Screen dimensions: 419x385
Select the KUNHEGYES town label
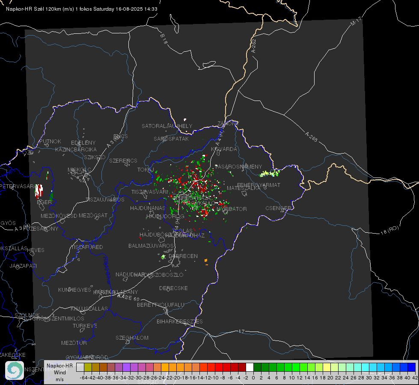(x=74, y=290)
